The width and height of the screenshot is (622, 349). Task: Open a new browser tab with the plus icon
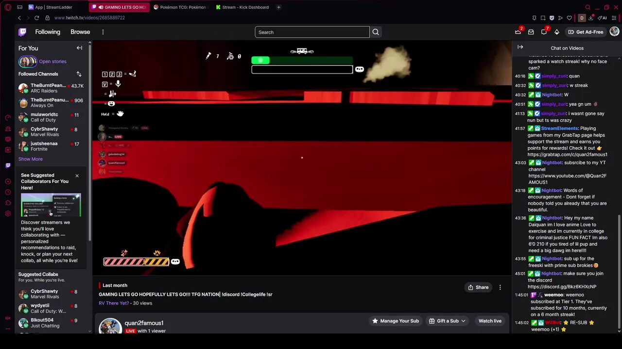click(278, 7)
